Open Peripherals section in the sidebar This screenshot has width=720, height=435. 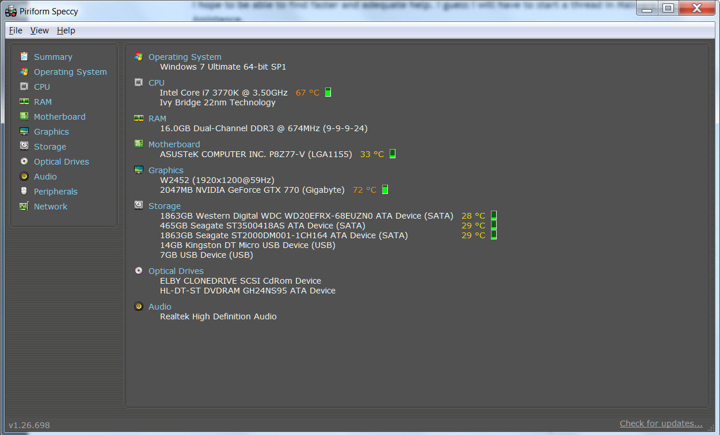tap(56, 192)
